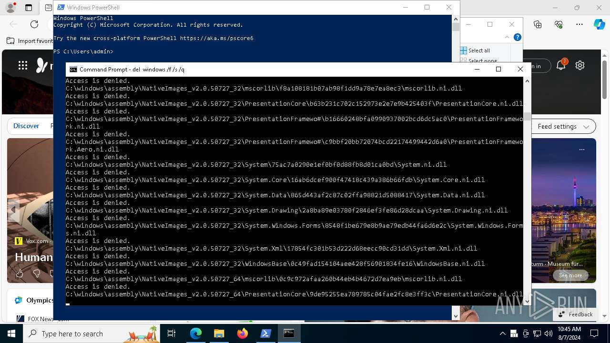
Task: Click the PowerShell prompt line 'PS C:\Users\admin>'
Action: coord(83,51)
